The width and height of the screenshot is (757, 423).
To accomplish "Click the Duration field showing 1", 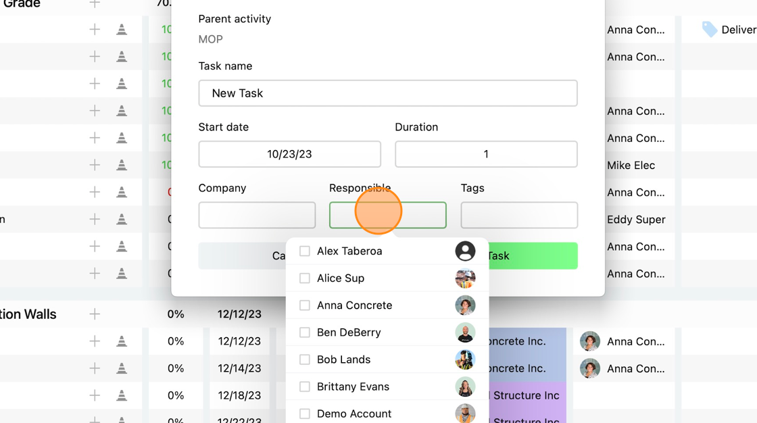I will pyautogui.click(x=486, y=154).
